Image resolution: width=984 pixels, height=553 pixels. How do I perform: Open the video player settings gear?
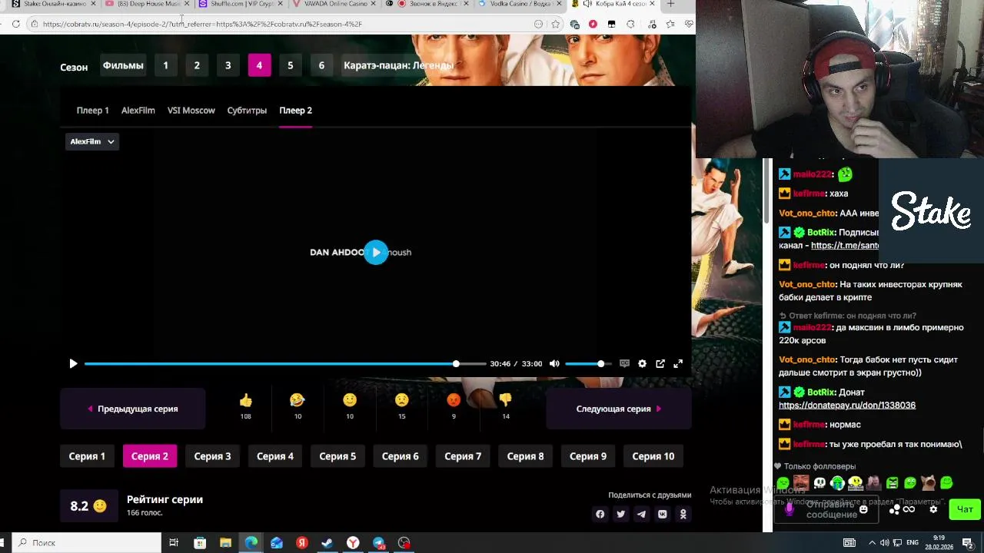point(642,363)
